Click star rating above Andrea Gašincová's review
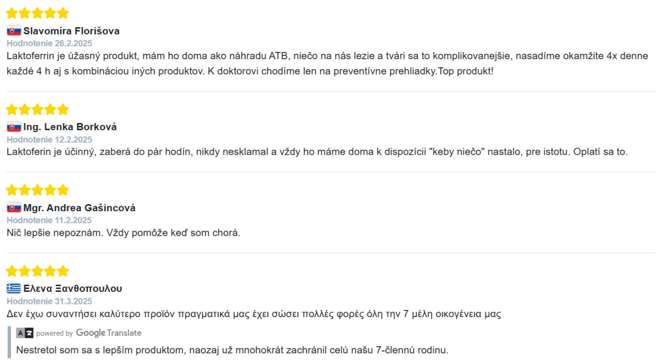Viewport: 659px width, 361px height. [37, 190]
